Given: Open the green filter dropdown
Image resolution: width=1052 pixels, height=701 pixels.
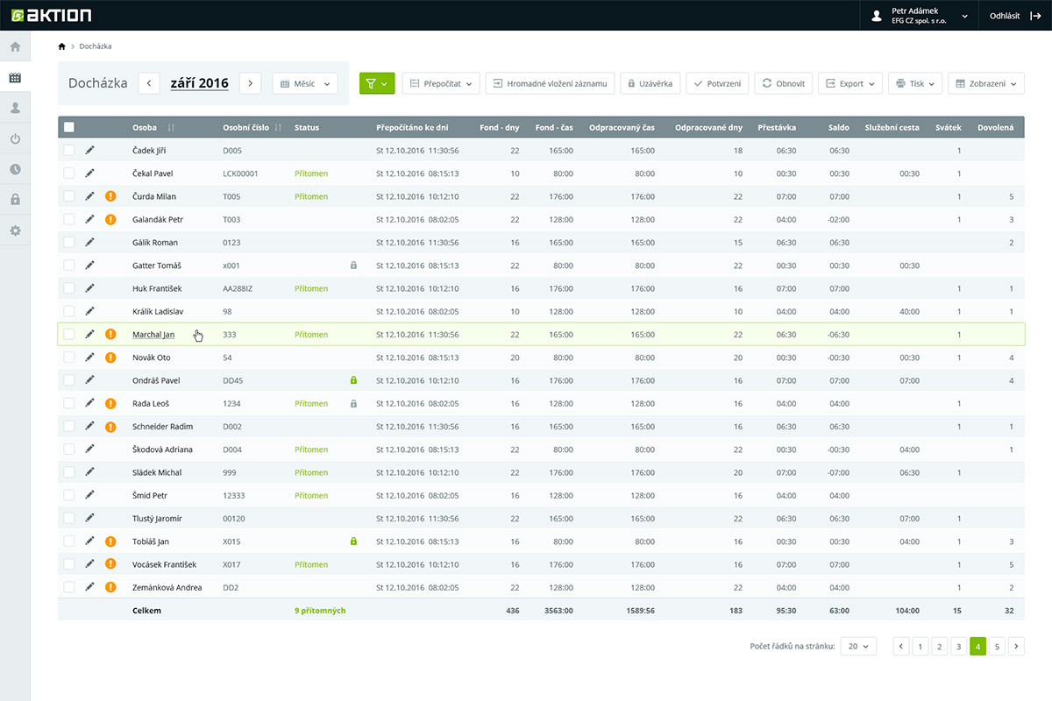Looking at the screenshot, I should point(377,83).
